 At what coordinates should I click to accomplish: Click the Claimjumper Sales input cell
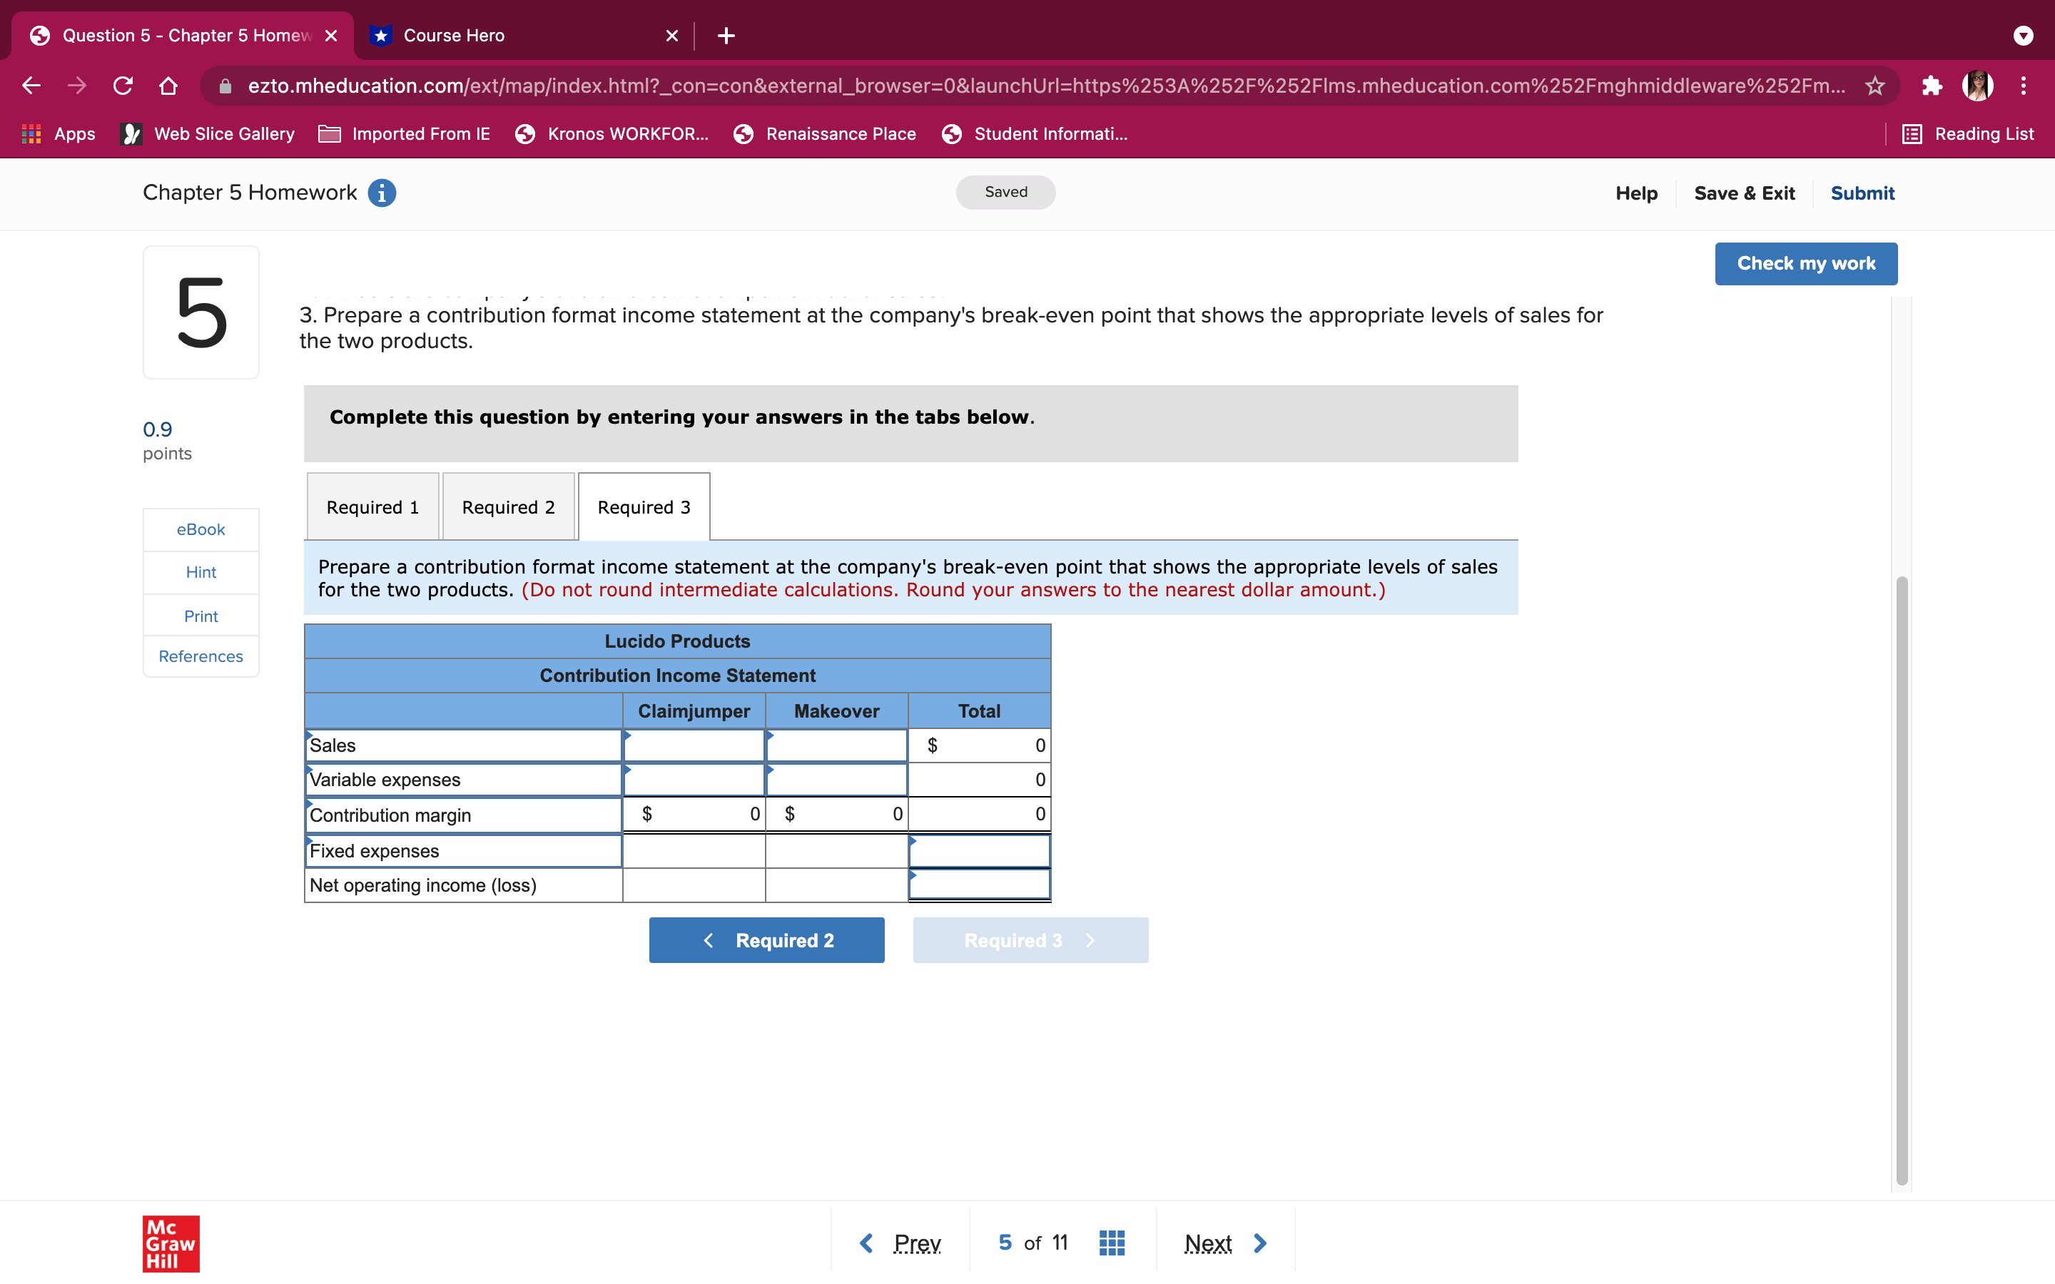694,745
